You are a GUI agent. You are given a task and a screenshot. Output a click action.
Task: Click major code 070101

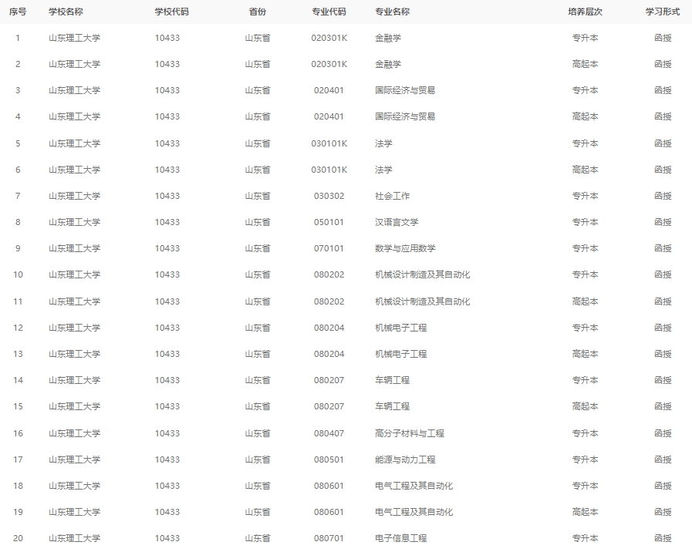[329, 248]
